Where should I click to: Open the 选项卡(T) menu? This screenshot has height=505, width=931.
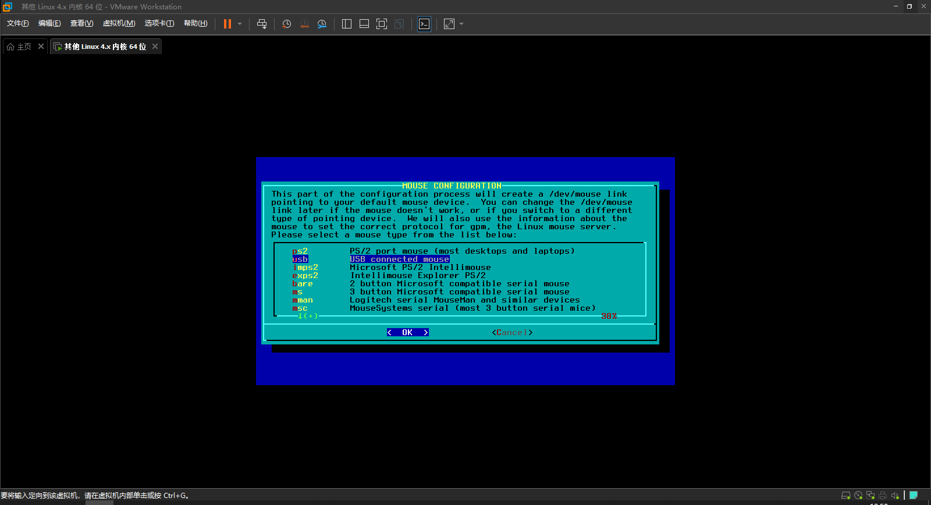pos(159,23)
